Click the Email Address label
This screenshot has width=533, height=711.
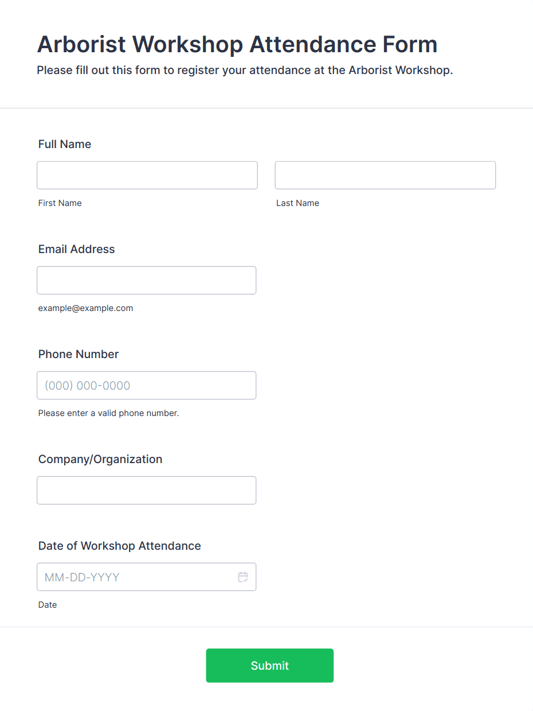coord(77,249)
